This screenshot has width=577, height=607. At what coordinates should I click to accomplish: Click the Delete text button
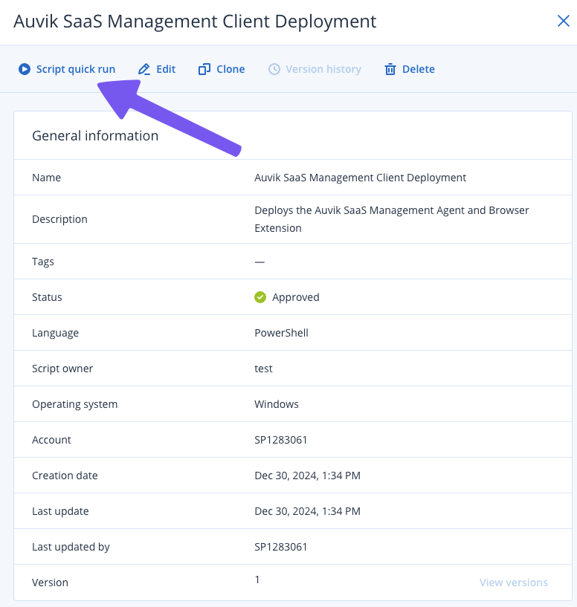(419, 69)
